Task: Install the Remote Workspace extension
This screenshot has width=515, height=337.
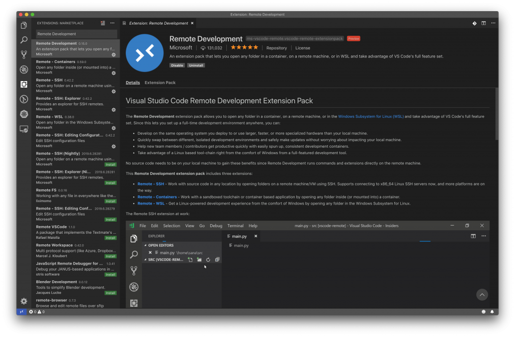Action: pyautogui.click(x=110, y=256)
